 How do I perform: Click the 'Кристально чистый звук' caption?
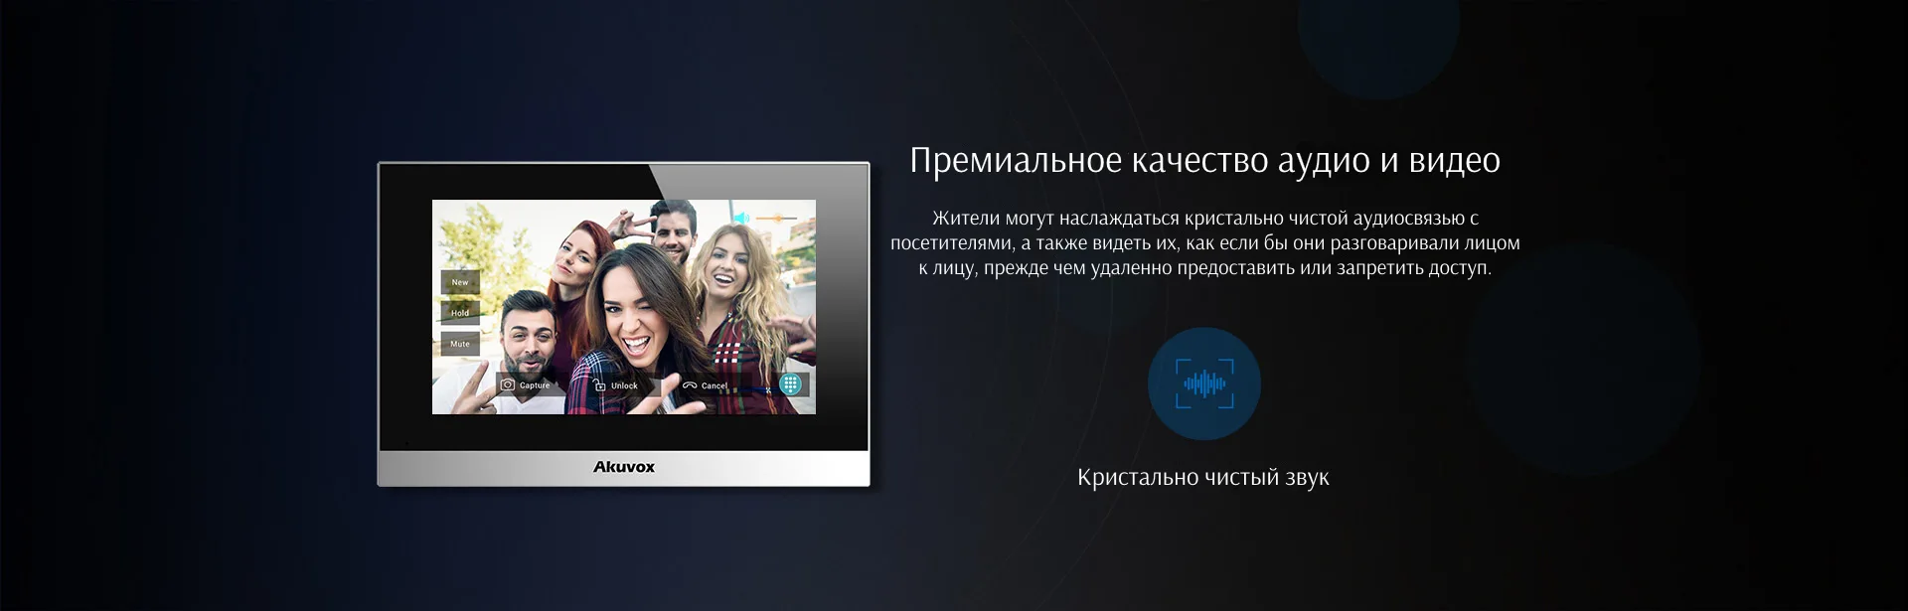(x=1202, y=478)
